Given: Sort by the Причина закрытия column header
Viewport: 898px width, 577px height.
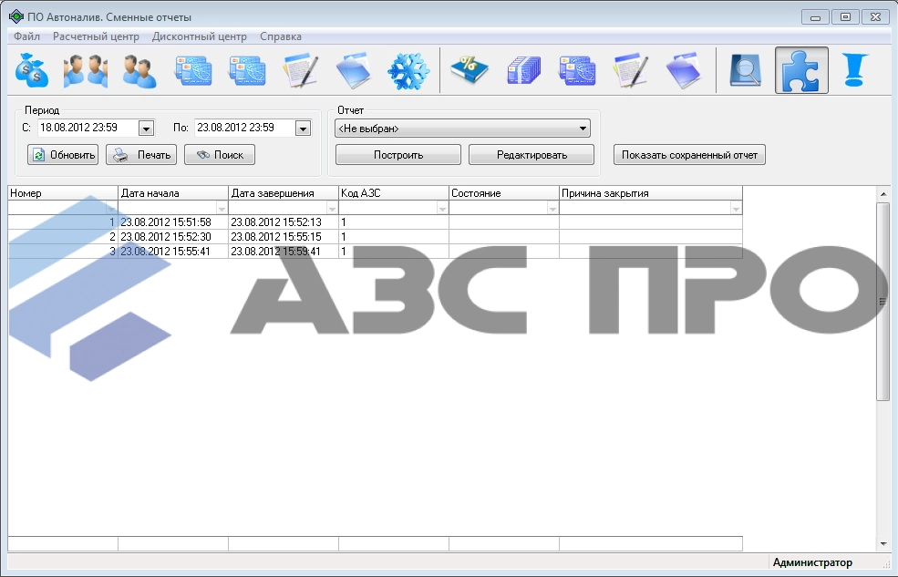Looking at the screenshot, I should pos(651,193).
